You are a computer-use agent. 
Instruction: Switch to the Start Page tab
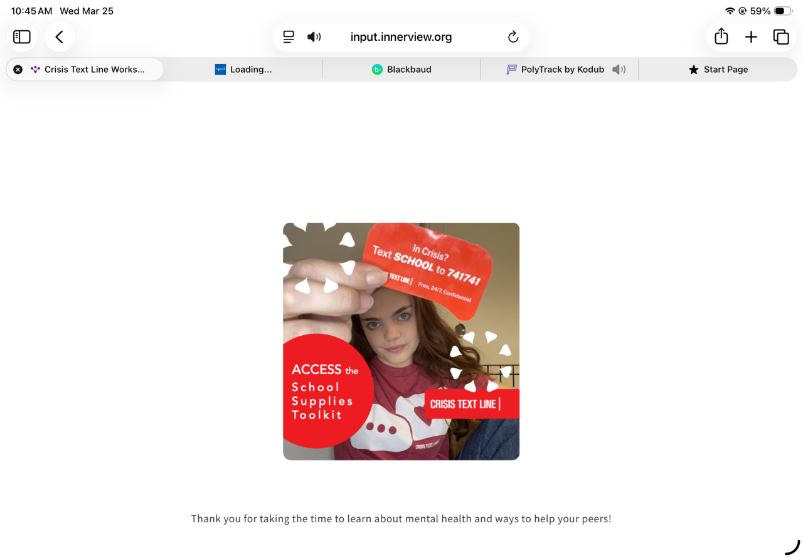pos(718,70)
